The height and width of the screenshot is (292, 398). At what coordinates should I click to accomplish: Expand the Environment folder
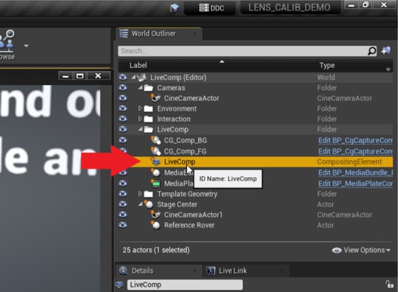pyautogui.click(x=140, y=108)
